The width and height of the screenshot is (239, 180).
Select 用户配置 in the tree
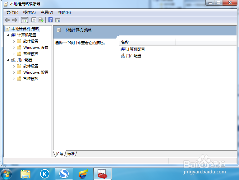(x=25, y=60)
